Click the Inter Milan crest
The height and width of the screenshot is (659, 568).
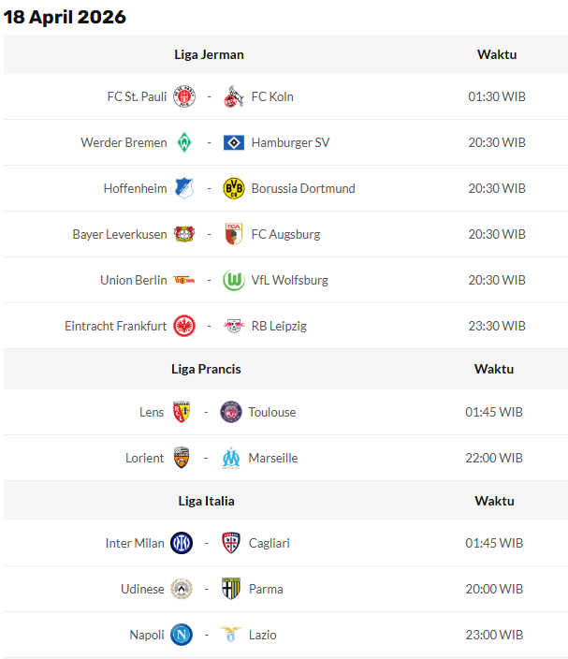click(x=182, y=543)
